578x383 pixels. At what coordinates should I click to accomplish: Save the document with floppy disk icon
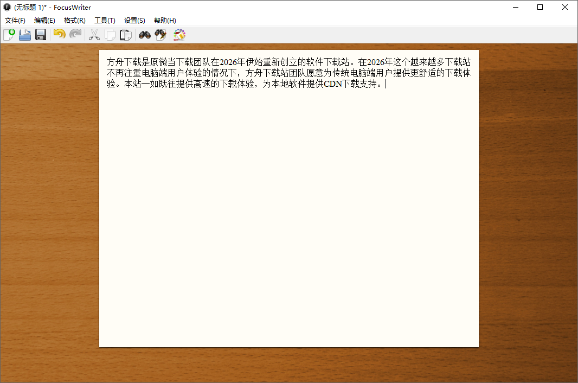point(41,35)
